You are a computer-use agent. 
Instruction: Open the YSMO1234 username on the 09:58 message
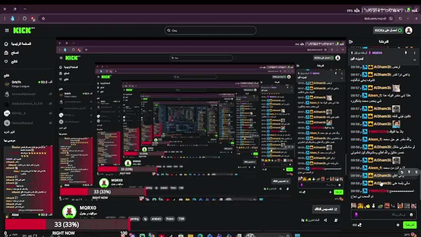378,132
